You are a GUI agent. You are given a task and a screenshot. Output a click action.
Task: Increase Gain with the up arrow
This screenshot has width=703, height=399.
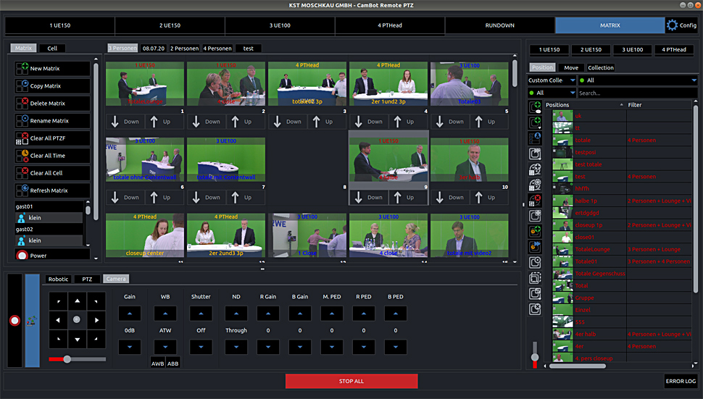tap(130, 314)
